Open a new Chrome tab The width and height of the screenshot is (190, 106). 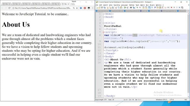(73, 4)
